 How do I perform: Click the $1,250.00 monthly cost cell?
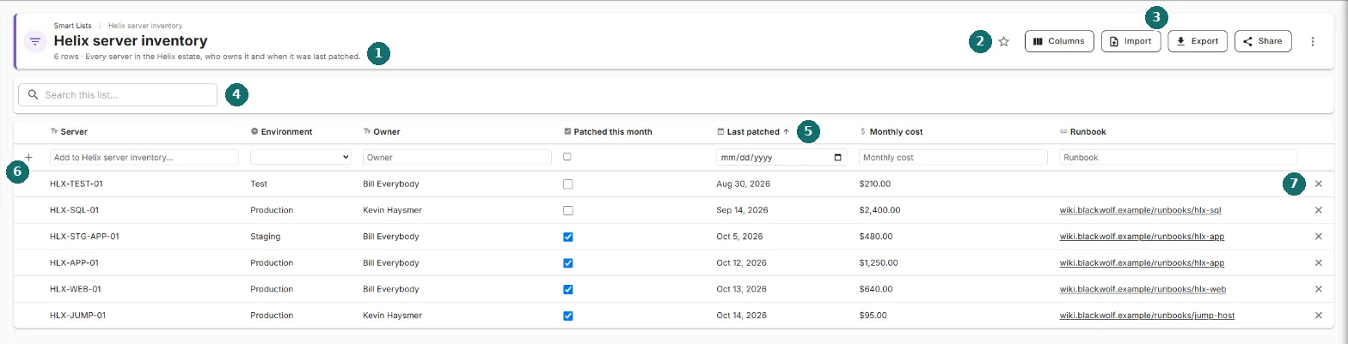tap(879, 263)
